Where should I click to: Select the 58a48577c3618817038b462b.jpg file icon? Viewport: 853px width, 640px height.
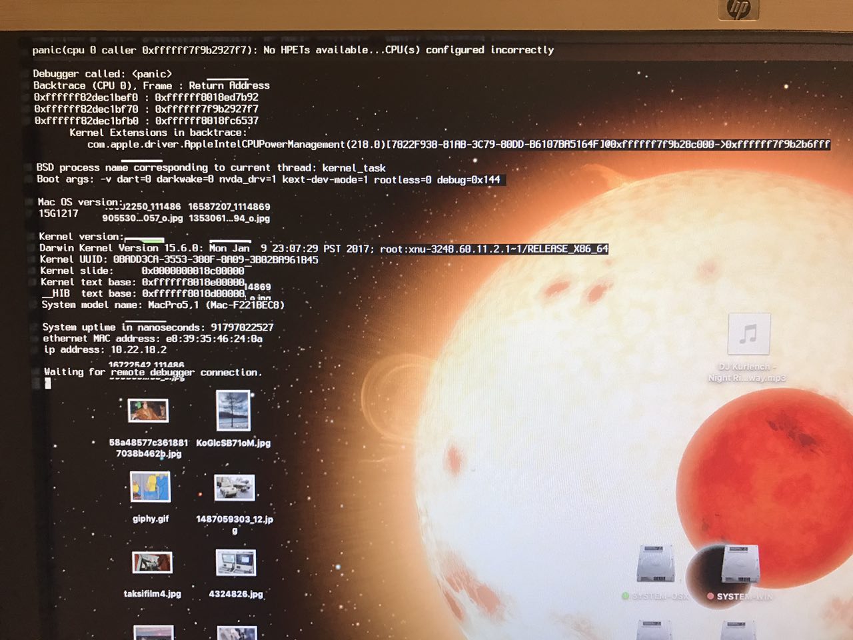click(148, 410)
